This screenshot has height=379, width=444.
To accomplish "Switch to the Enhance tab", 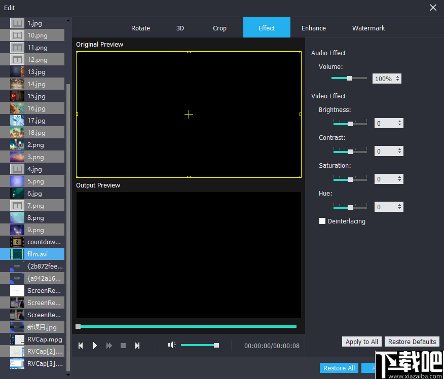I will 313,28.
